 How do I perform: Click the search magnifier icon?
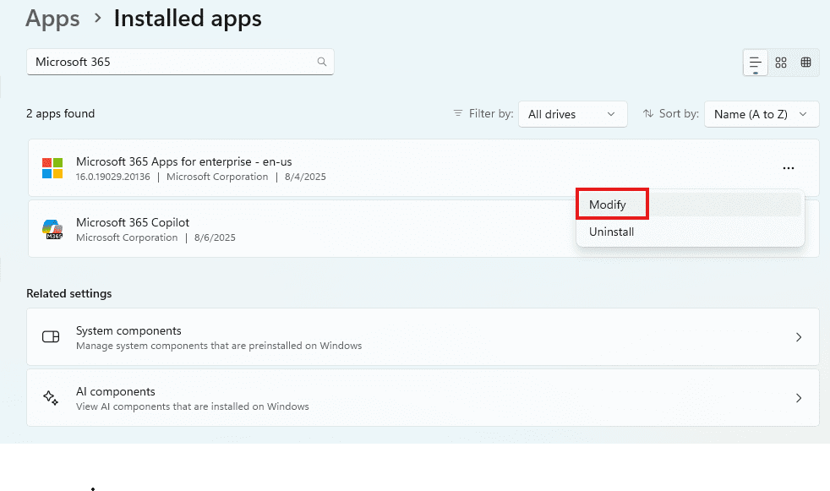[x=321, y=62]
